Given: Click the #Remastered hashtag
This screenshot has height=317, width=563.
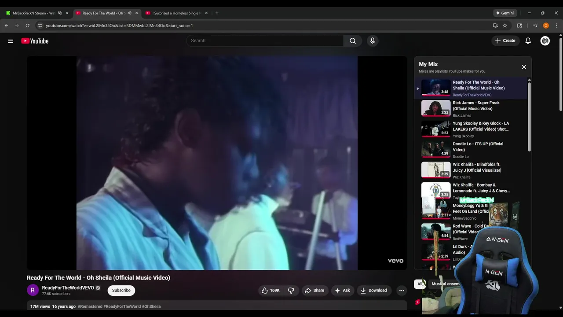Looking at the screenshot, I should [x=90, y=306].
